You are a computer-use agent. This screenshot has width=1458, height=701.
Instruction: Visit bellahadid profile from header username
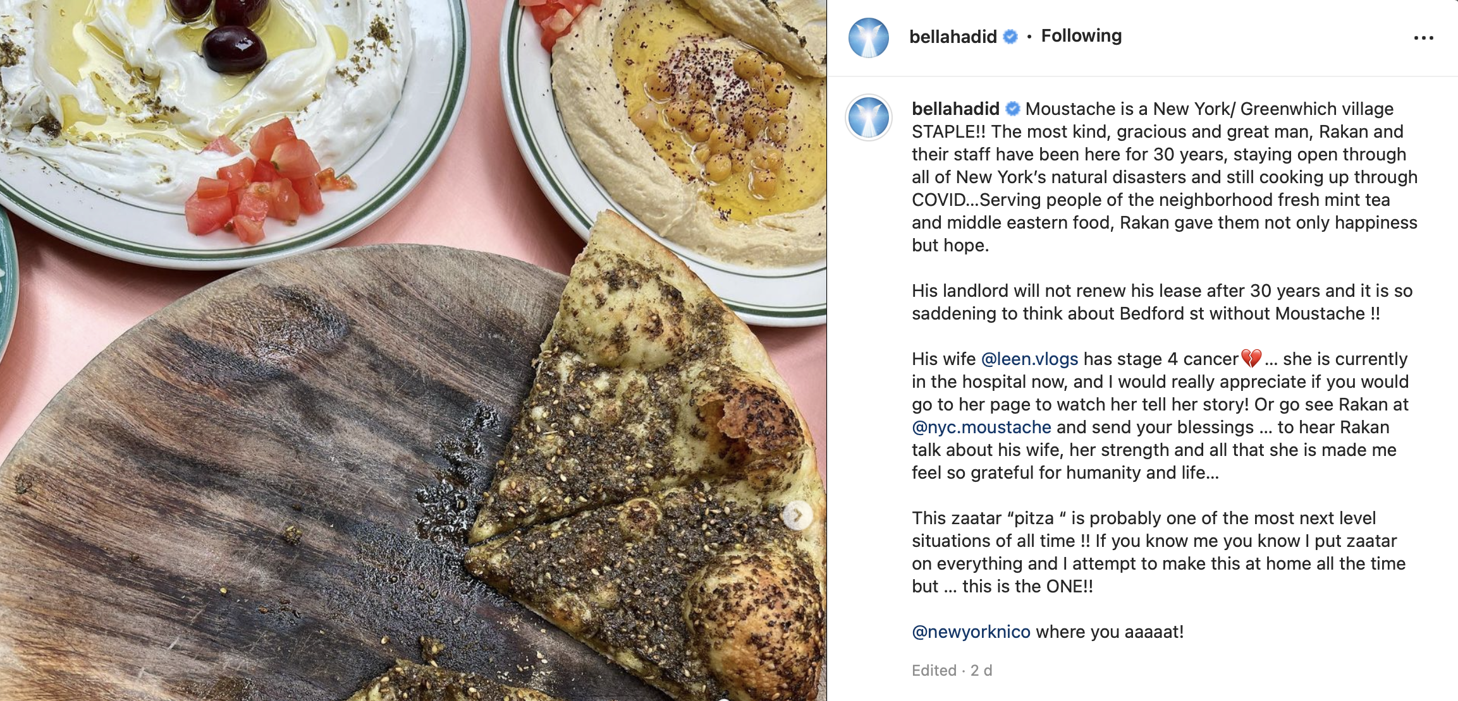(x=952, y=37)
